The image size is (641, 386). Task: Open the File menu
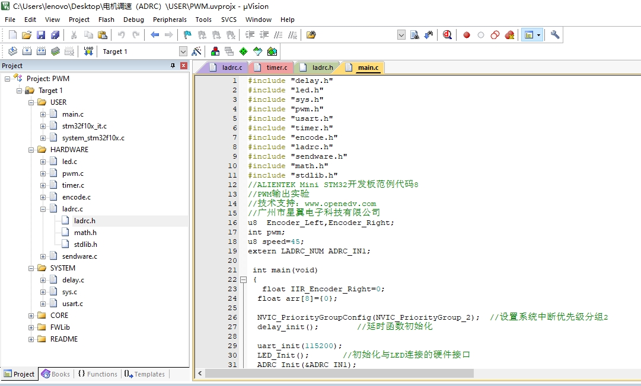[x=10, y=20]
